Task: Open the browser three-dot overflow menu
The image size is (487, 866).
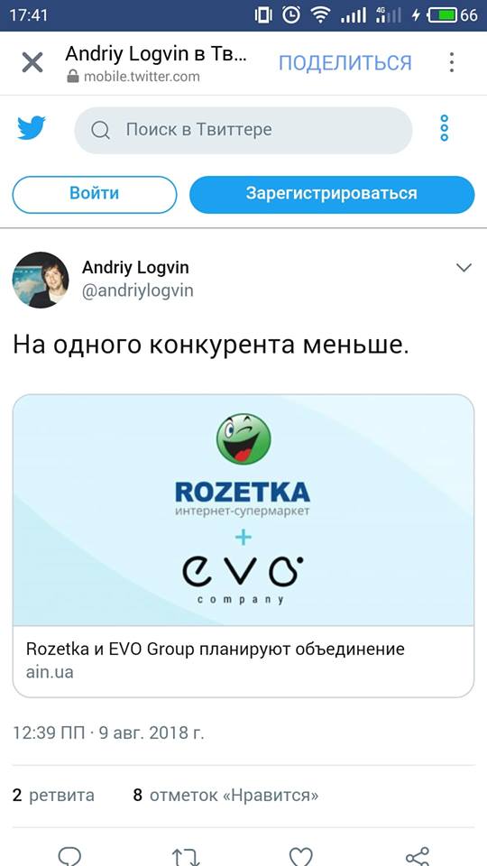Action: tap(452, 62)
